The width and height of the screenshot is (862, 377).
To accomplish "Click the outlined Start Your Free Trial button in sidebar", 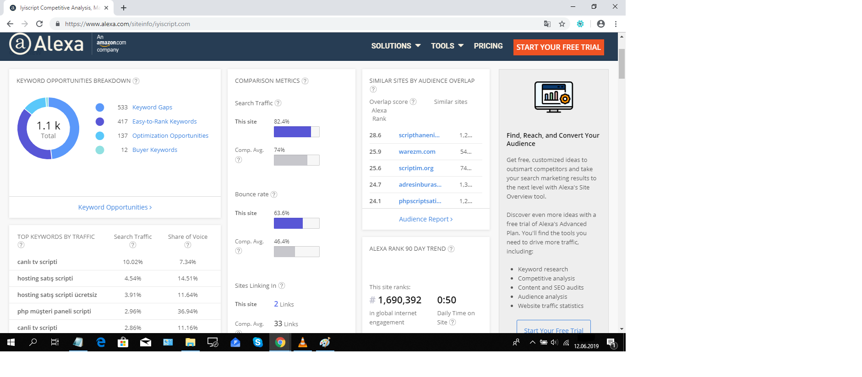I will click(x=553, y=327).
